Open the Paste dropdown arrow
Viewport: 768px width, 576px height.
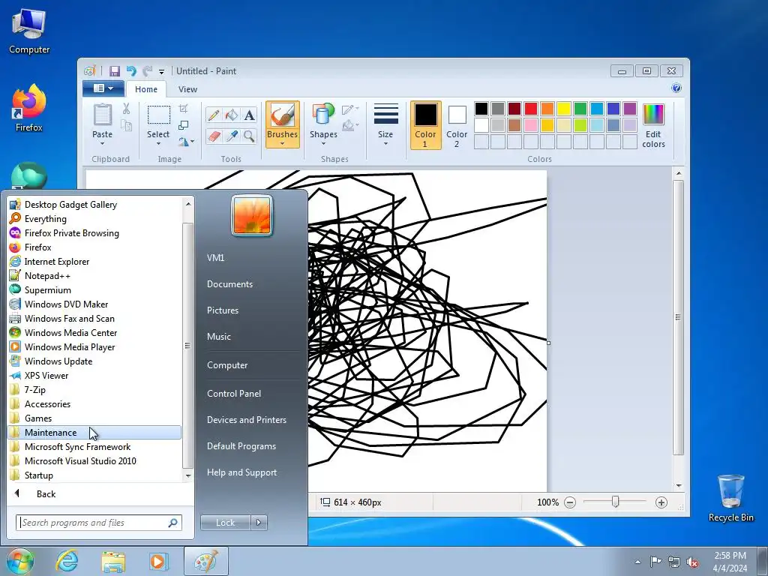coord(102,143)
